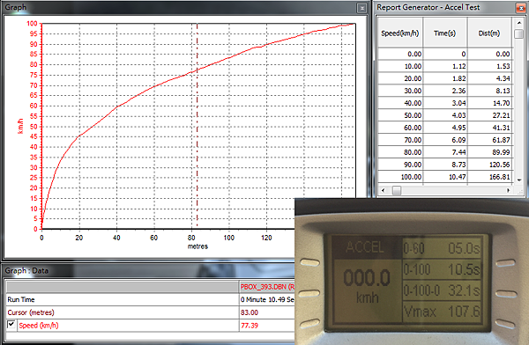Select the 120.56 distance cell
Image resolution: width=529 pixels, height=345 pixels.
489,165
